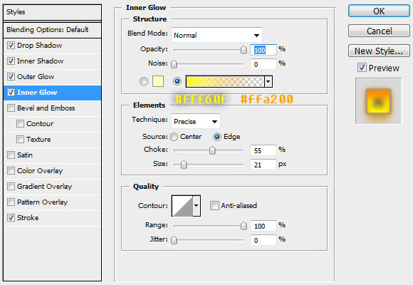
Task: Click the OK button
Action: pyautogui.click(x=379, y=11)
